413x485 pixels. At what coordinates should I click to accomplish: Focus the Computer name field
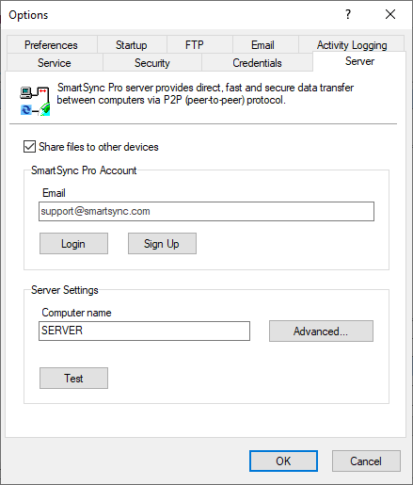pyautogui.click(x=144, y=331)
